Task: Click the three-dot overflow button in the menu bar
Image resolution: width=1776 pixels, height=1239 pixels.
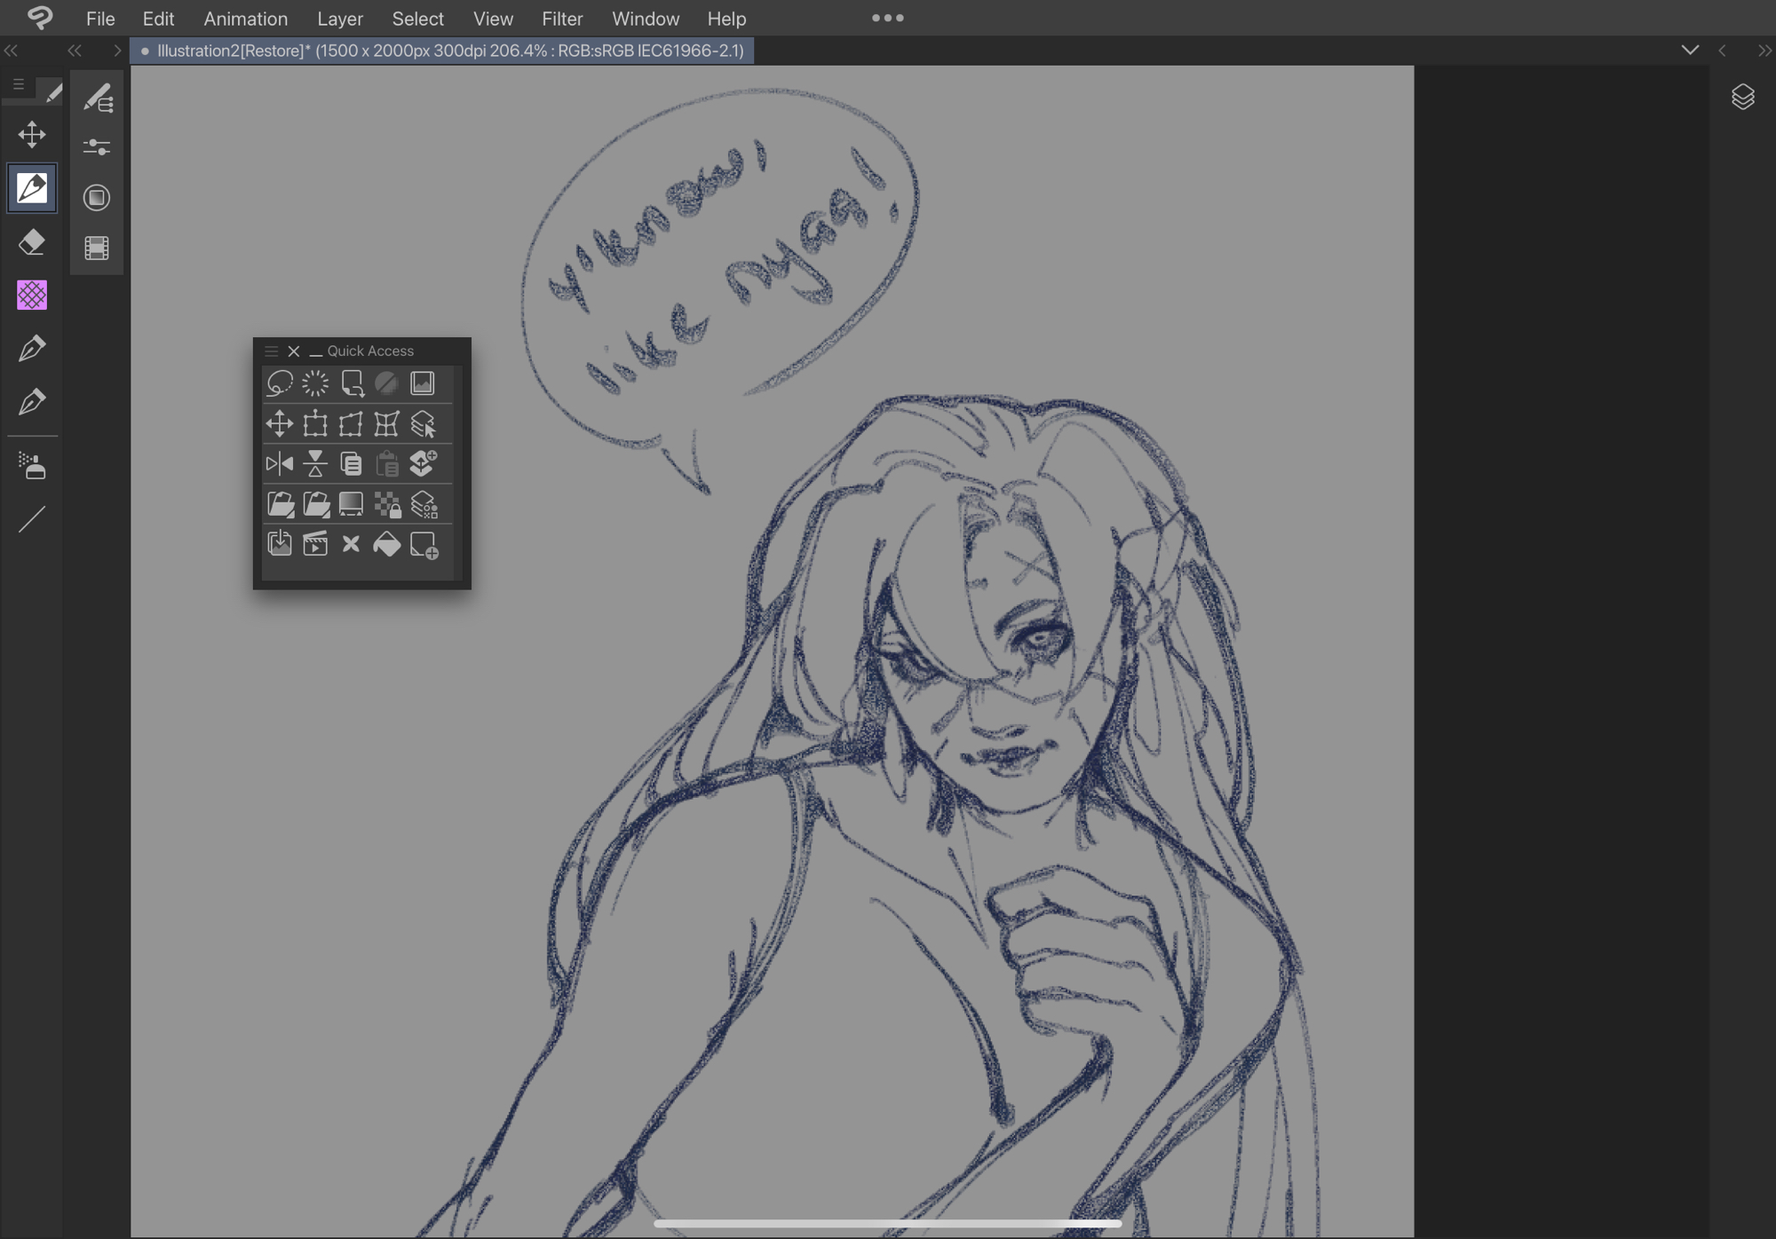Action: click(x=887, y=18)
